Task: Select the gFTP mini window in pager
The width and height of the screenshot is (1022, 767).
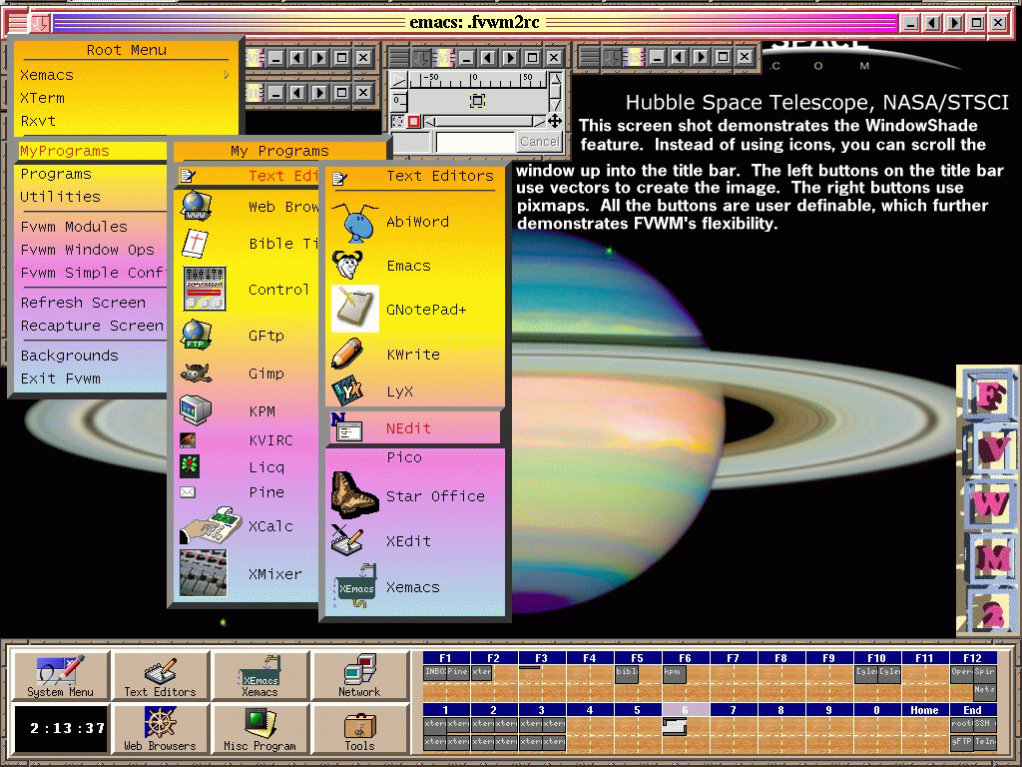Action: point(961,742)
